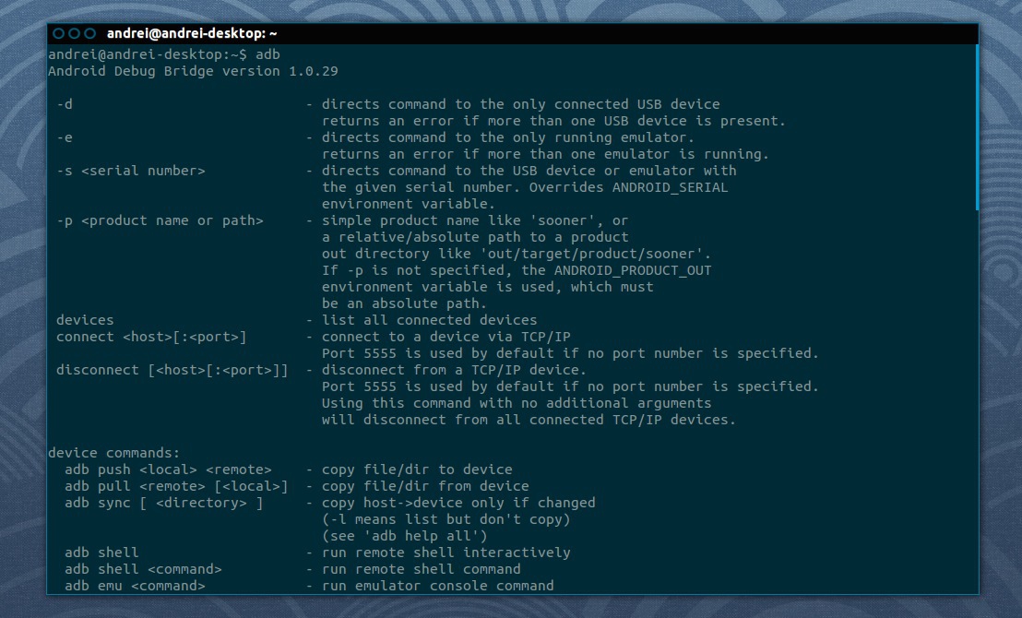The width and height of the screenshot is (1022, 618).
Task: Click the 'devices' command entry
Action: 85,320
